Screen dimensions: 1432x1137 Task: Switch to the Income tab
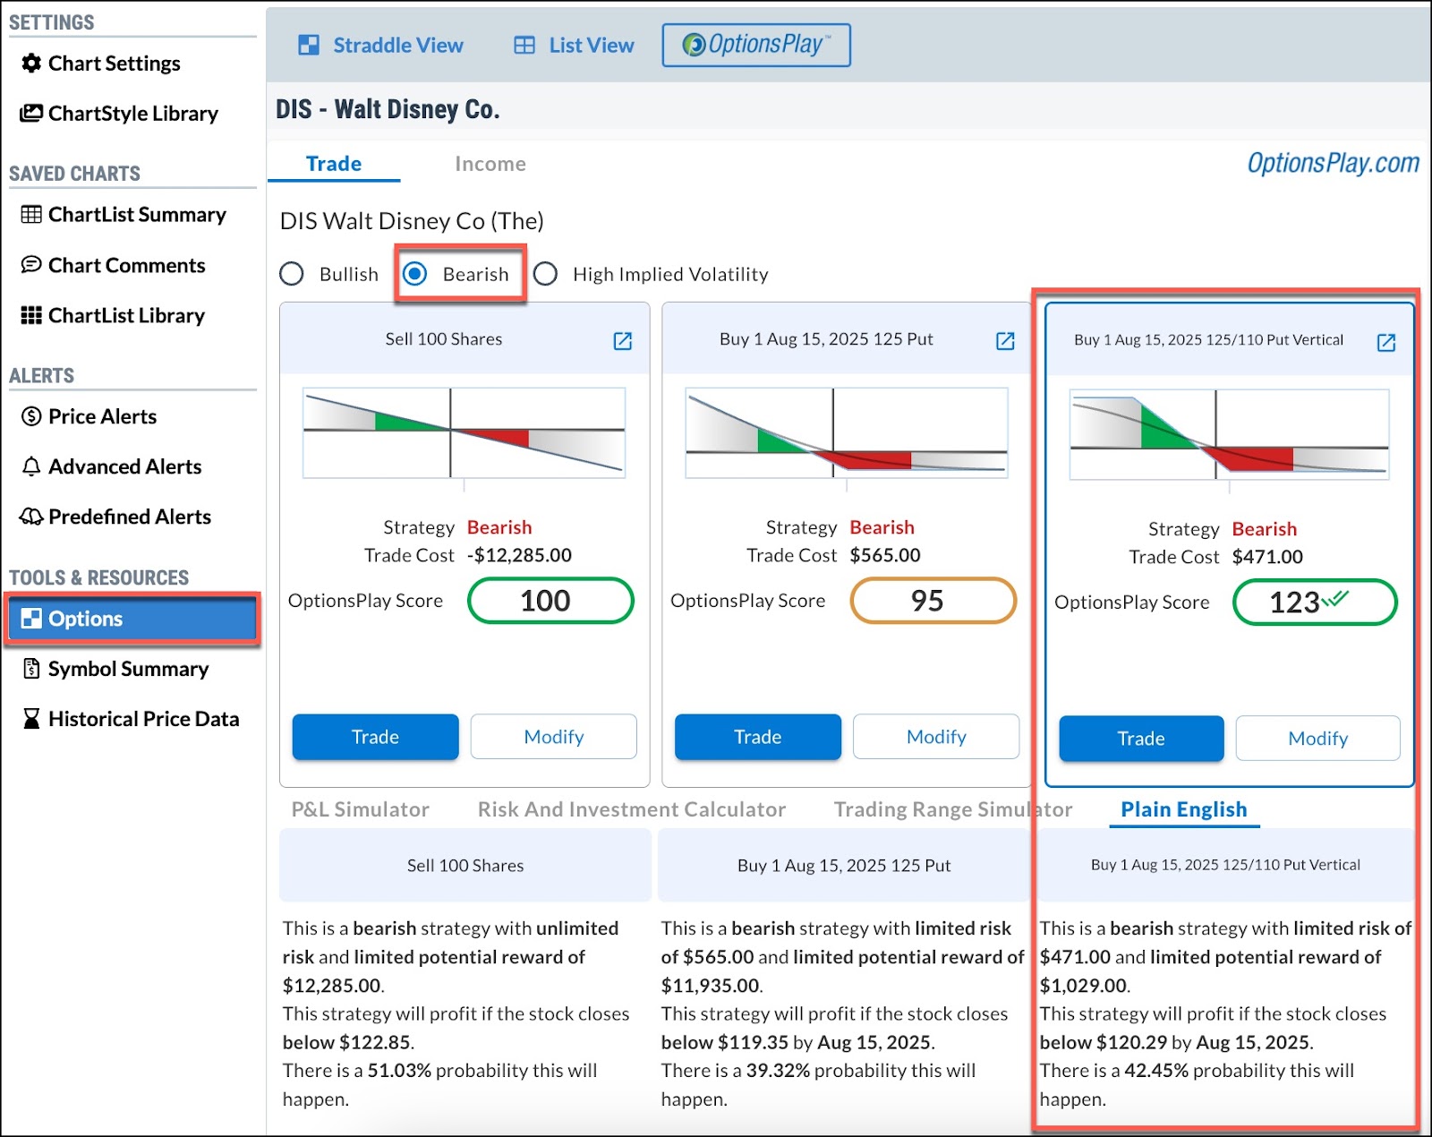490,164
